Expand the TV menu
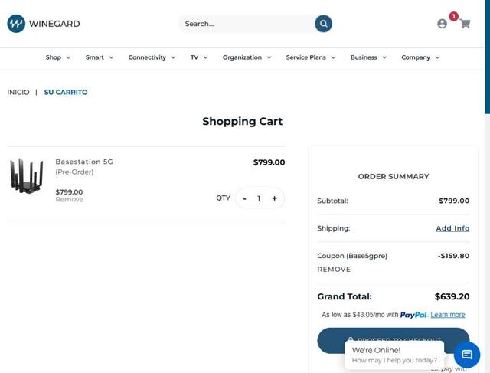 pyautogui.click(x=199, y=57)
